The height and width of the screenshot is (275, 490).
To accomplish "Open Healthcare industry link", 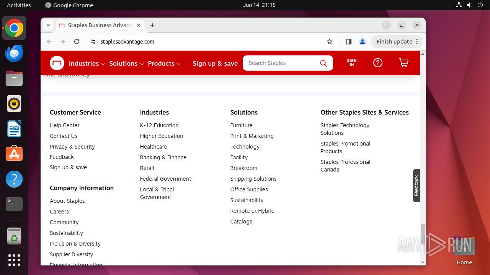I will (x=154, y=147).
